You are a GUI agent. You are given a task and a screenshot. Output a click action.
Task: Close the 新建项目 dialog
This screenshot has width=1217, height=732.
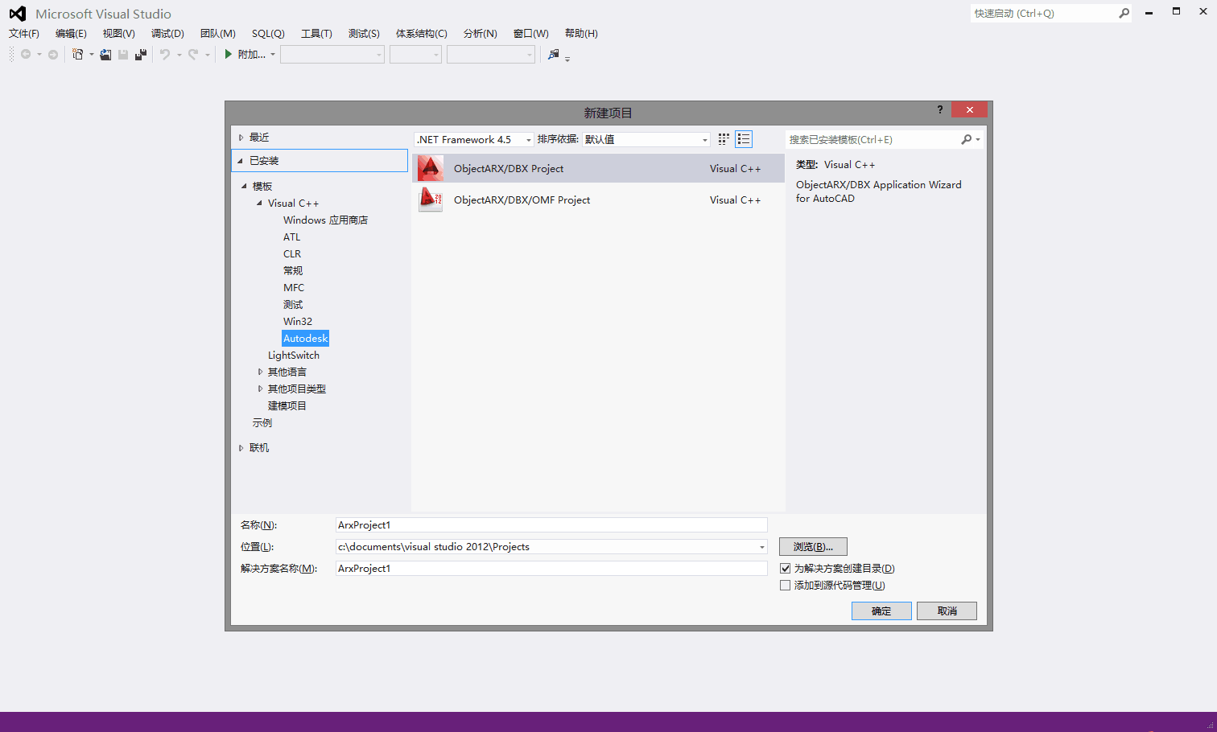[969, 109]
